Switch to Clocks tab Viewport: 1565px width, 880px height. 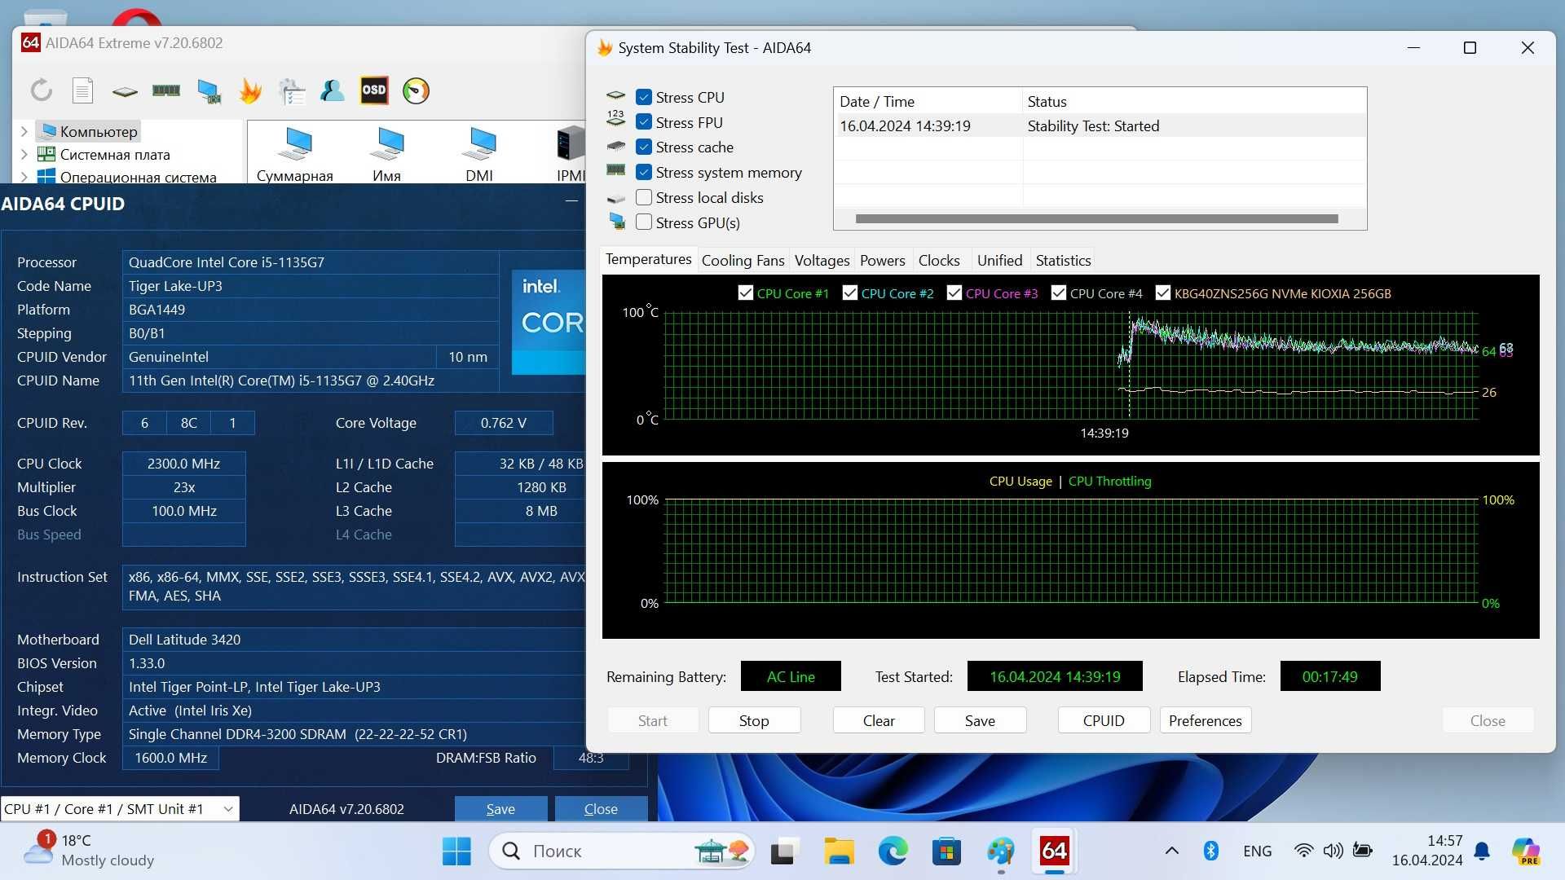(938, 261)
